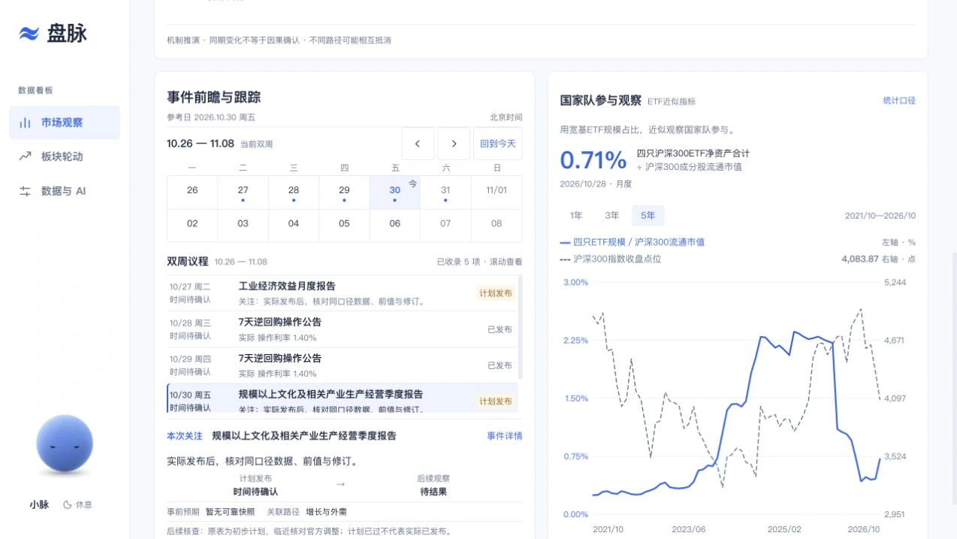Select calendar day 27
The image size is (957, 539).
coord(243,192)
